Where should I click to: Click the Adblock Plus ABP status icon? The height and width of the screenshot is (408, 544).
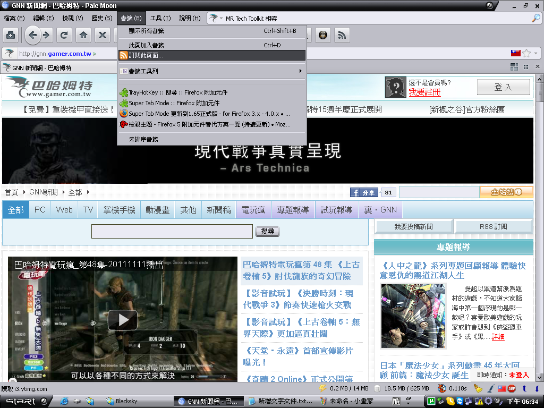tap(512, 388)
